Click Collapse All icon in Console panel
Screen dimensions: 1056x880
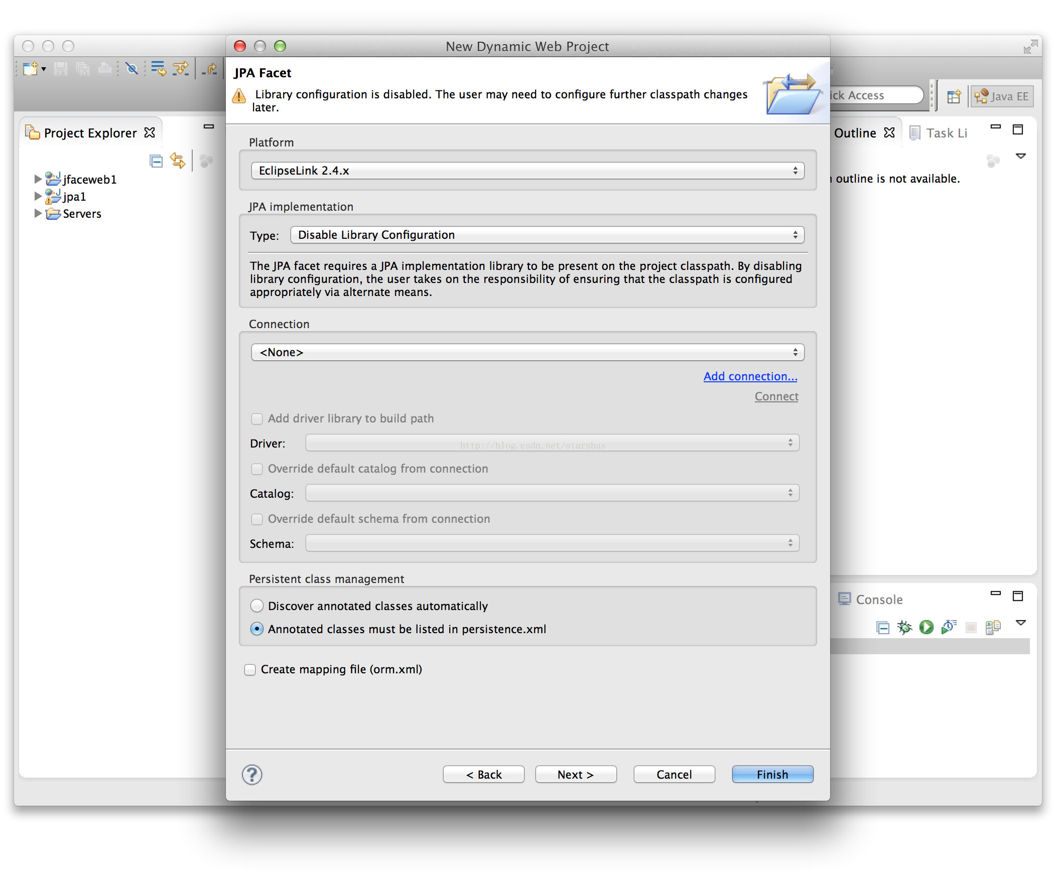[882, 628]
